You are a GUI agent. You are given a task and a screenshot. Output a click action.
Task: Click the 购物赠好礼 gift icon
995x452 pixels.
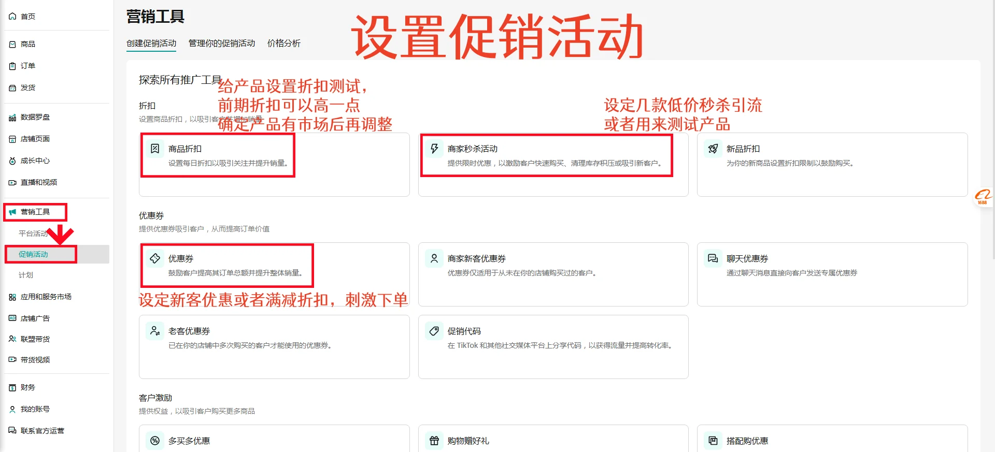pos(434,441)
